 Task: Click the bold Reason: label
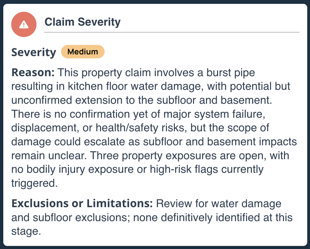[33, 72]
